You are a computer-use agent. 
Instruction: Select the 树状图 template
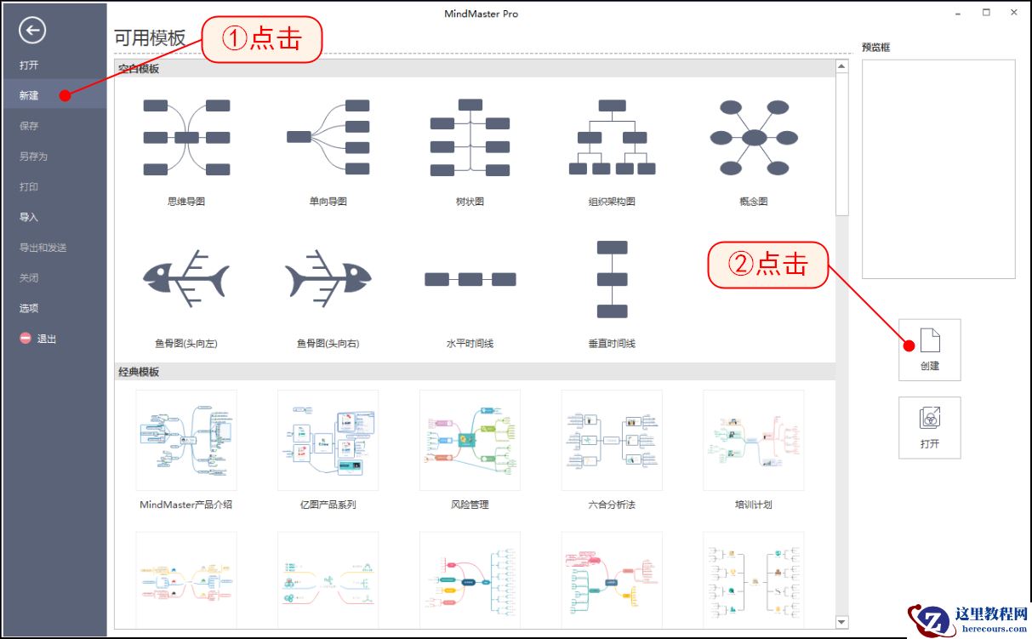[x=468, y=136]
